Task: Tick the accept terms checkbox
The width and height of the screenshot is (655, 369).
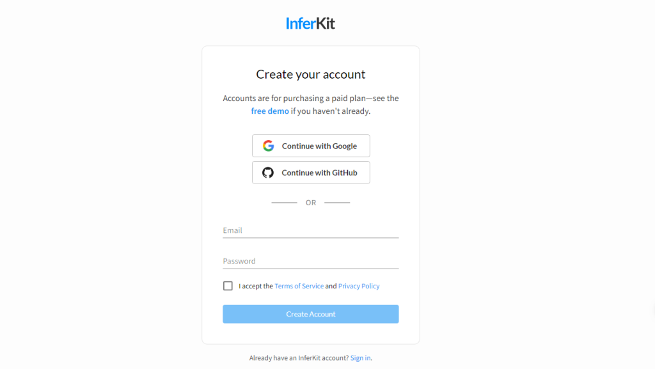Action: pyautogui.click(x=228, y=286)
